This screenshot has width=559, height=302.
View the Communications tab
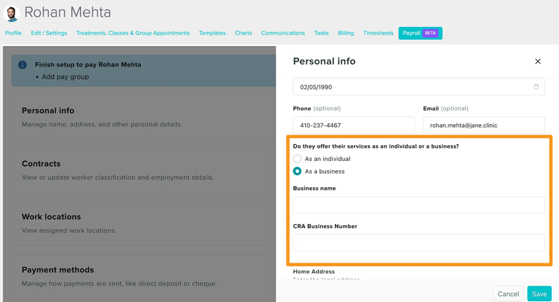click(x=283, y=33)
